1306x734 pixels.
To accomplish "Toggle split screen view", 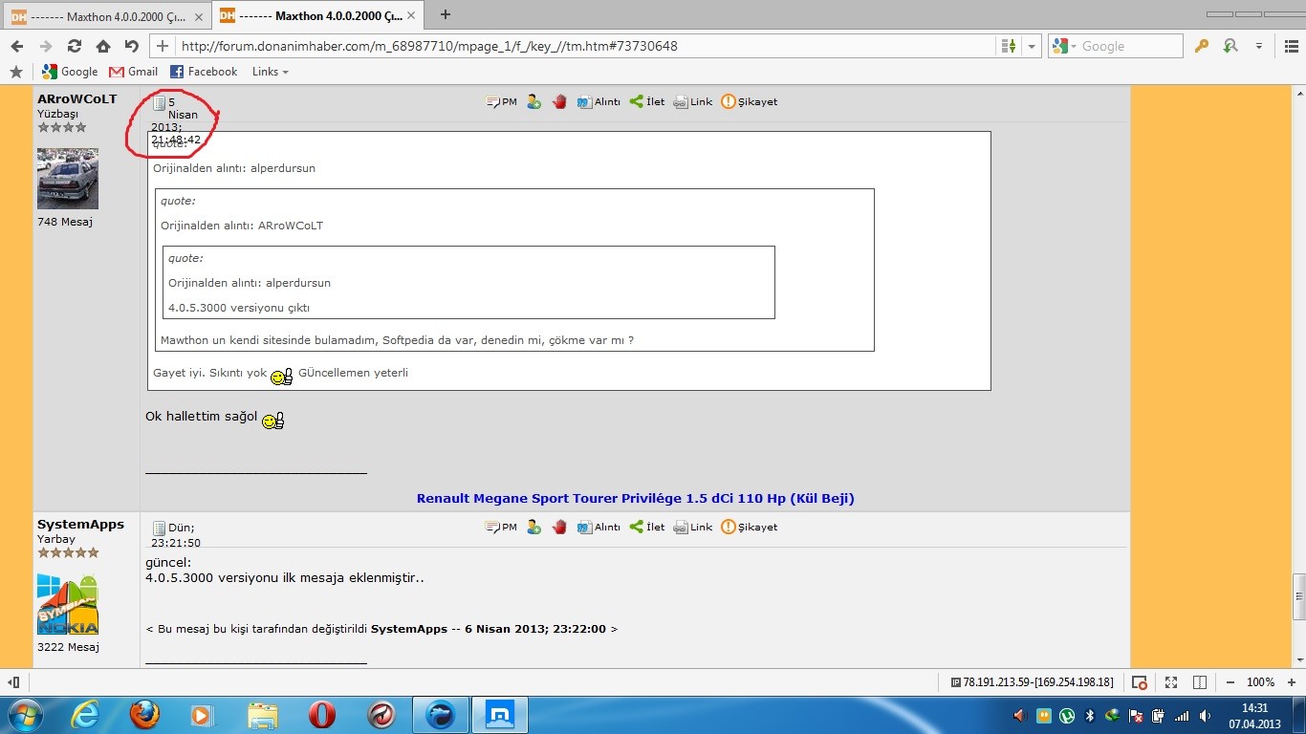I will point(1200,682).
